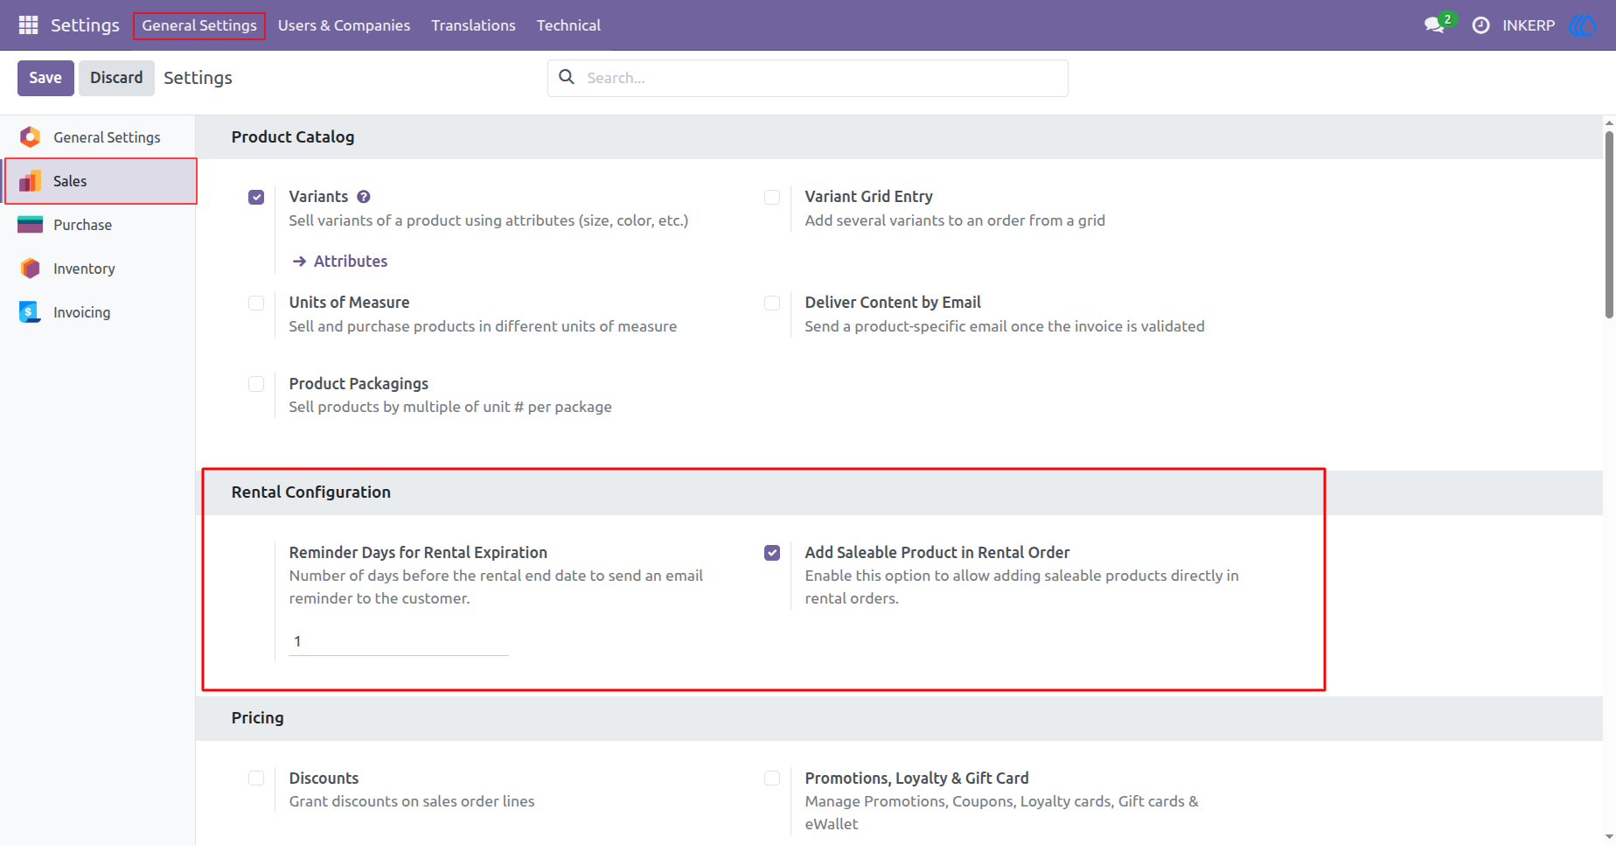1616x845 pixels.
Task: Click the arrow icon beside Attributes
Action: click(x=299, y=262)
